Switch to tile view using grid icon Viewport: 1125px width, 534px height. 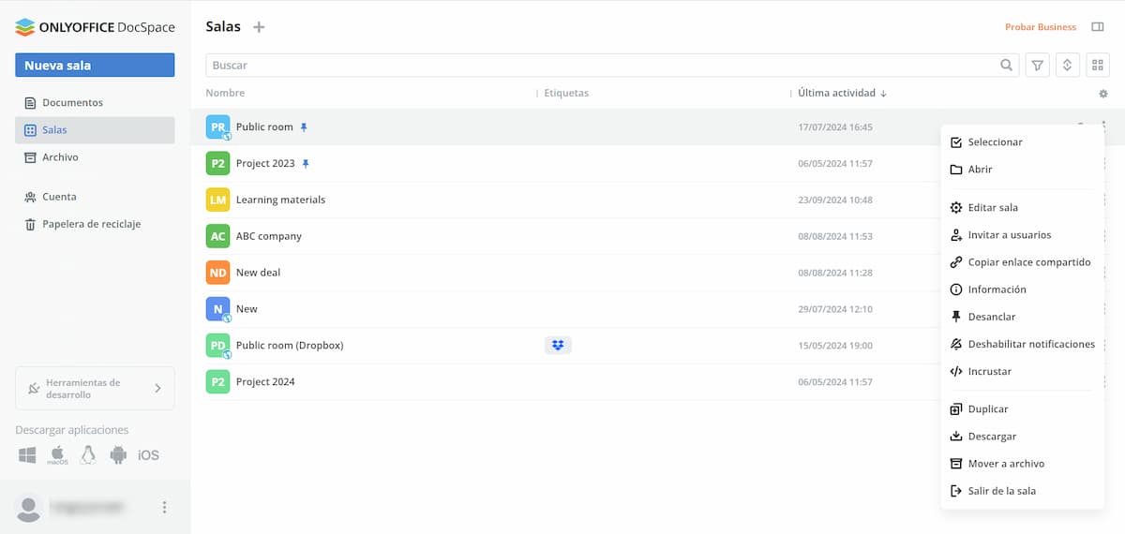[1097, 66]
